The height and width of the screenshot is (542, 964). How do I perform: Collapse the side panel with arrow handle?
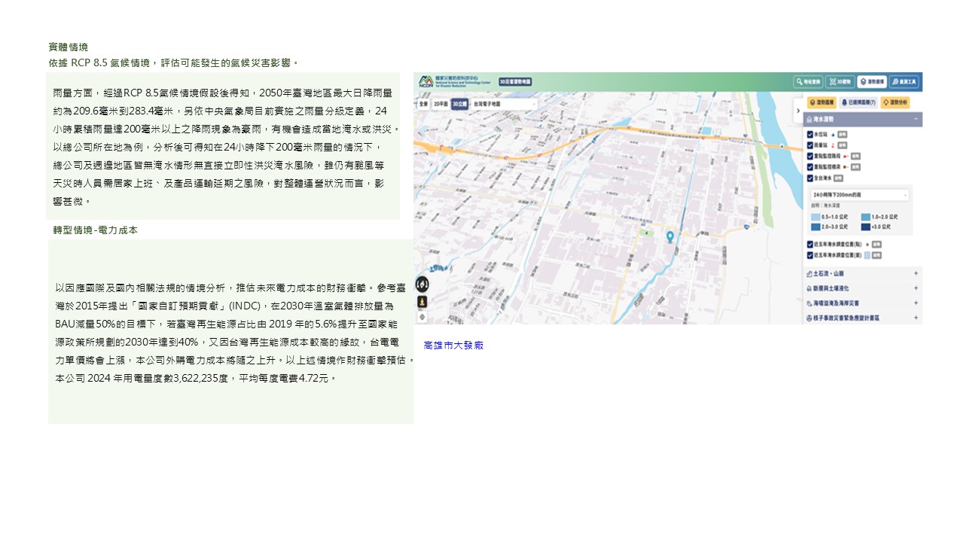tap(797, 110)
